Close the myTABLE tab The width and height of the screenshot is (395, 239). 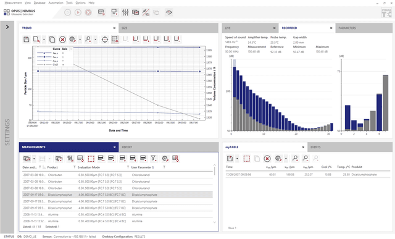pyautogui.click(x=303, y=147)
